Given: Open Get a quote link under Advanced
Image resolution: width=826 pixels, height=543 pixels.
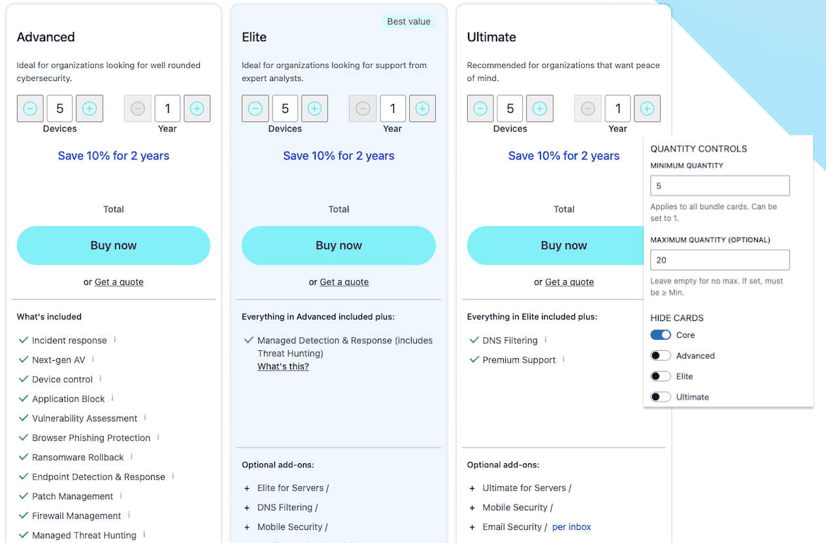Looking at the screenshot, I should (x=119, y=282).
